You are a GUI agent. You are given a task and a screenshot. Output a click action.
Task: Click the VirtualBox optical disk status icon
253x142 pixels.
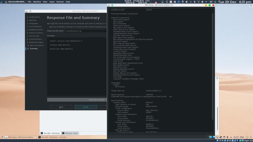pos(220,141)
